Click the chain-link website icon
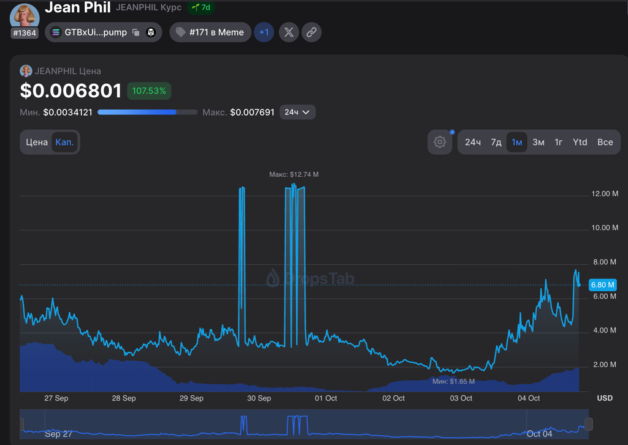Screen dimensions: 628x445 (x=312, y=32)
